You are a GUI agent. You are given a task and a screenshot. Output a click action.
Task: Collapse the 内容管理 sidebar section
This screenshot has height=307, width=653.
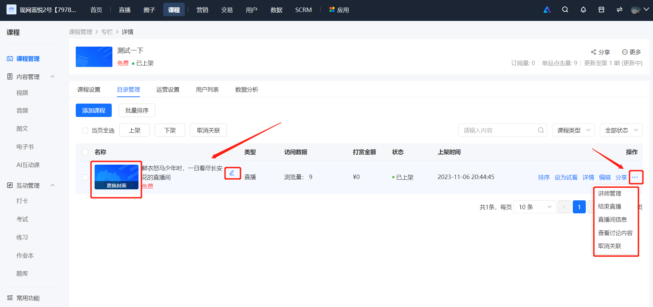(x=52, y=76)
